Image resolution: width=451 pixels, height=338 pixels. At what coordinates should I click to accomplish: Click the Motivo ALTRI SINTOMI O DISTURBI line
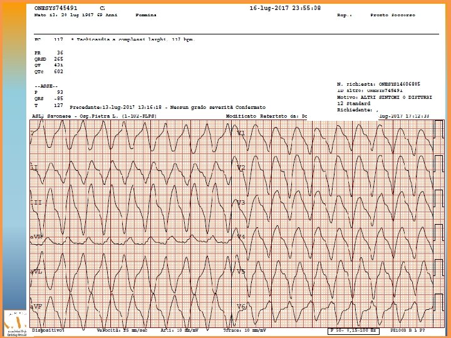384,97
